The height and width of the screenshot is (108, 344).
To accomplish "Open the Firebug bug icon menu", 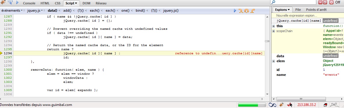I will 3,3.
